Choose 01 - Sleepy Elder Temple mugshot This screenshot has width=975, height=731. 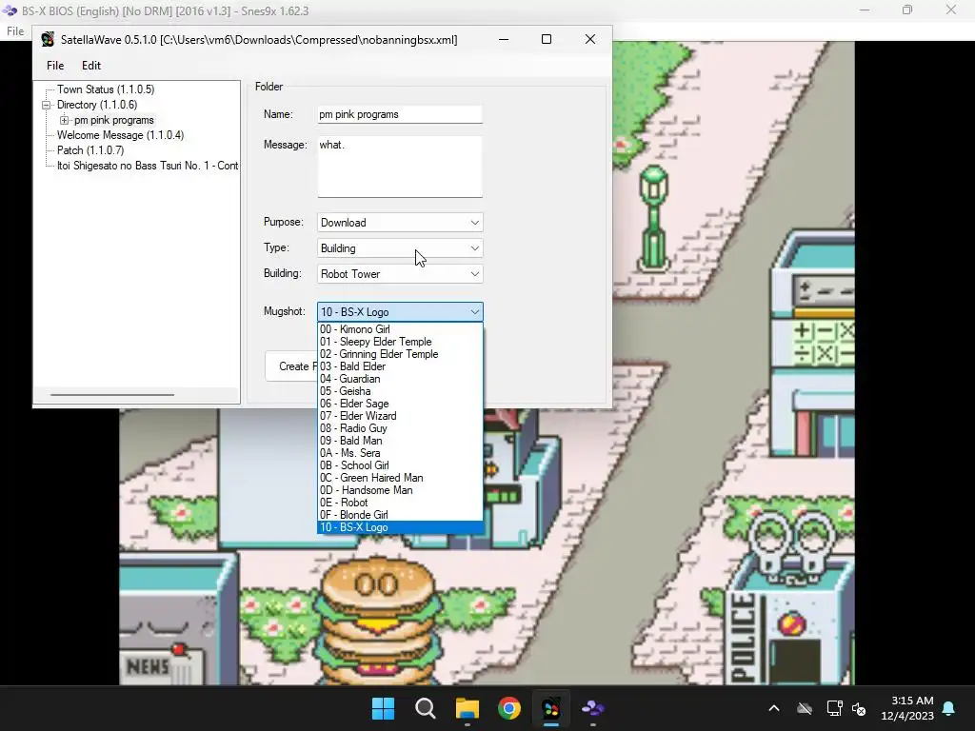pos(400,342)
